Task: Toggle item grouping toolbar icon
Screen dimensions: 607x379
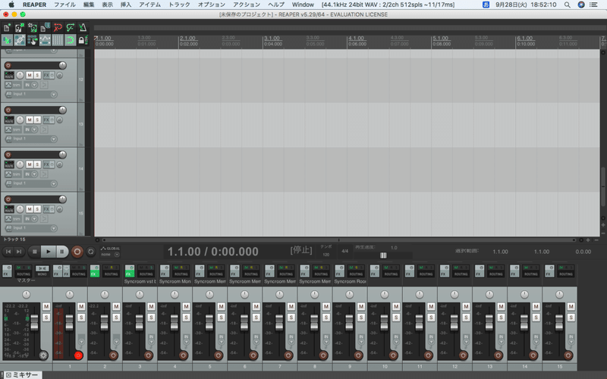Action: (20, 40)
